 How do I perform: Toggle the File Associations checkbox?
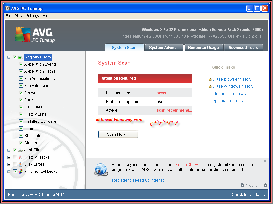[21, 79]
